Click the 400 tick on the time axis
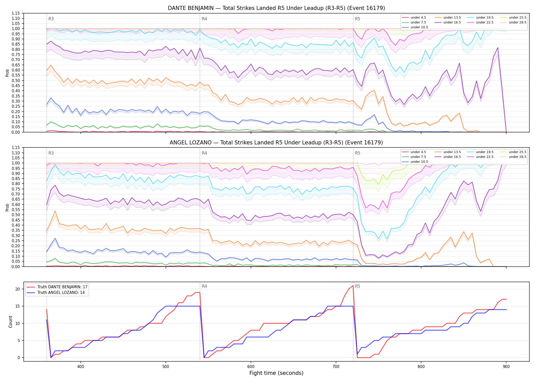 pos(81,366)
